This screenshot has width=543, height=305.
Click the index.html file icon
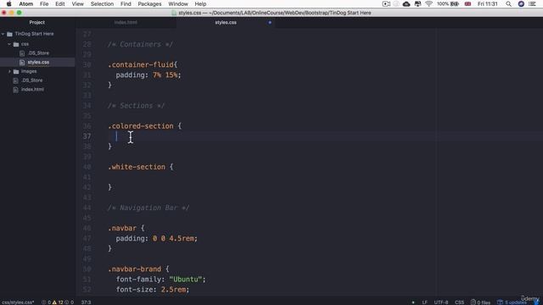15,90
